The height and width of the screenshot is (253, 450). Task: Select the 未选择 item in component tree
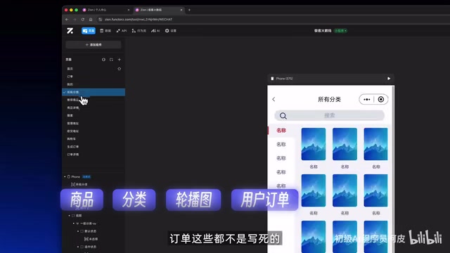91,239
